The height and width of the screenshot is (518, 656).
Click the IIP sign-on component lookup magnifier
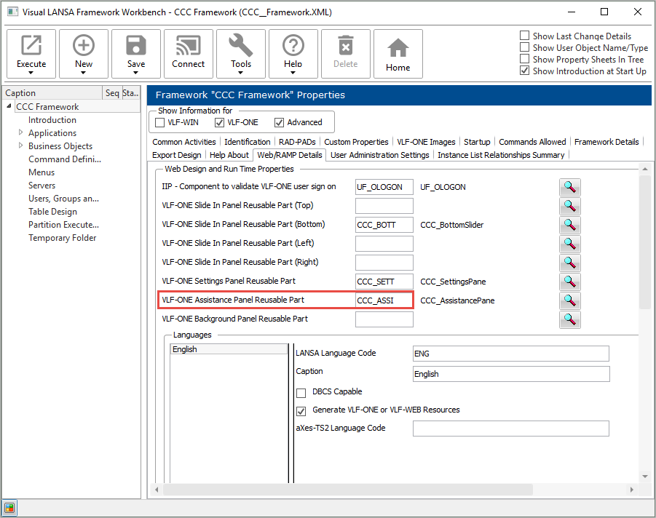click(570, 187)
